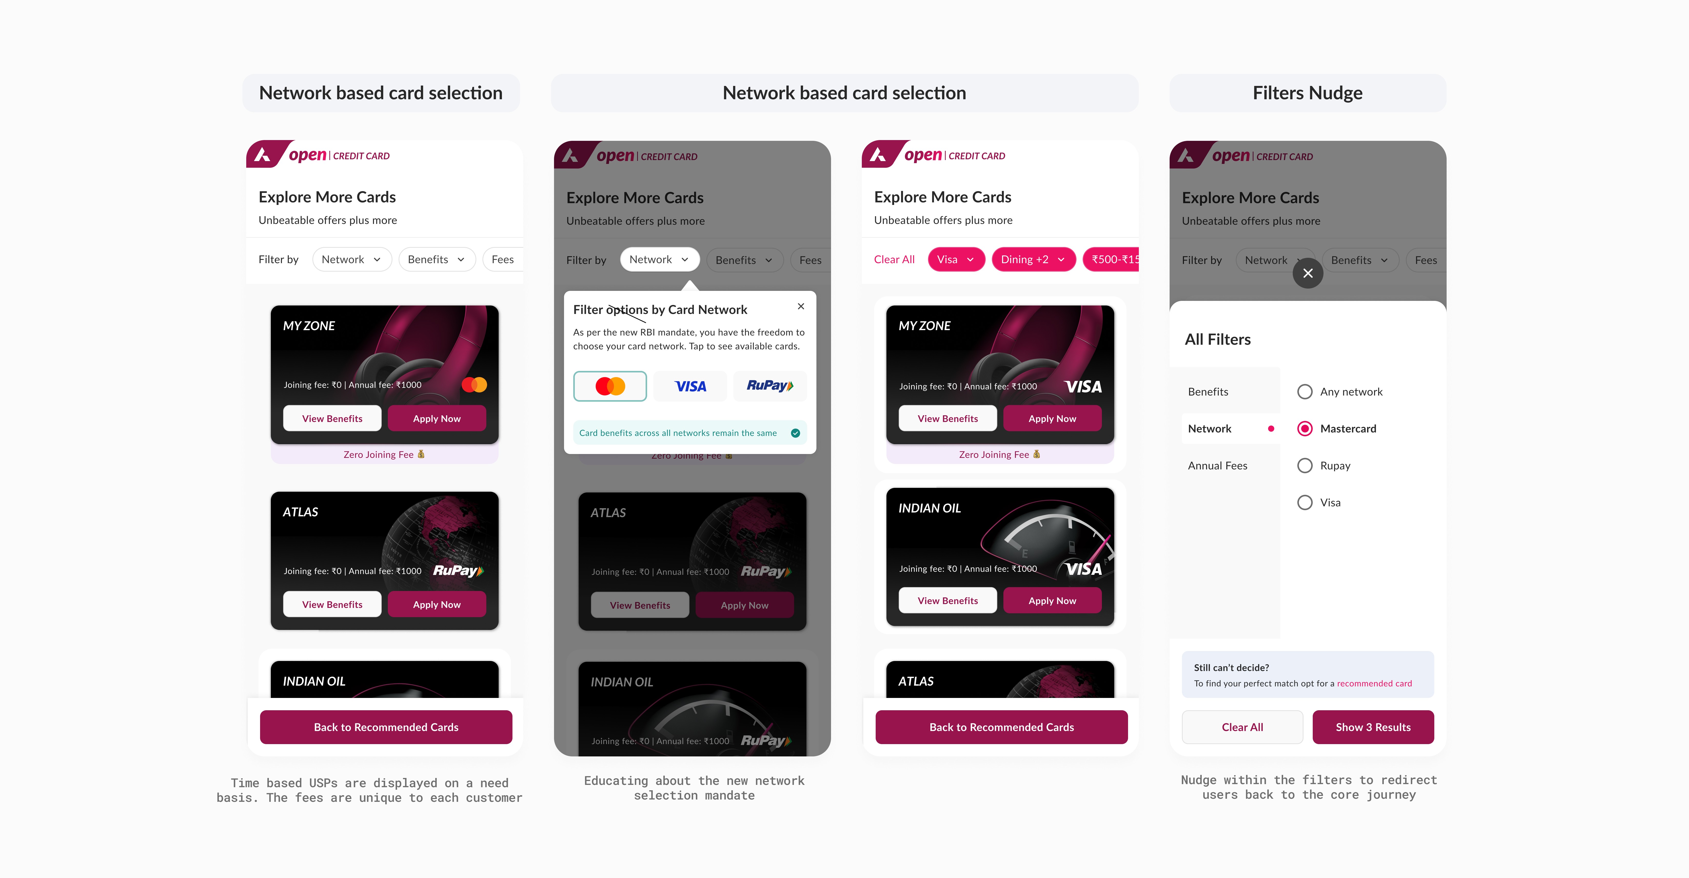The width and height of the screenshot is (1689, 878).
Task: Click the green checkmark in benefits notice
Action: coord(795,433)
